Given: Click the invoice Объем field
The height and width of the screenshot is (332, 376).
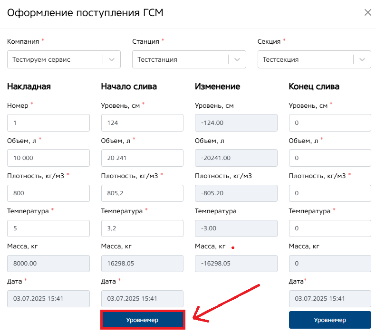Looking at the screenshot, I should pos(48,158).
